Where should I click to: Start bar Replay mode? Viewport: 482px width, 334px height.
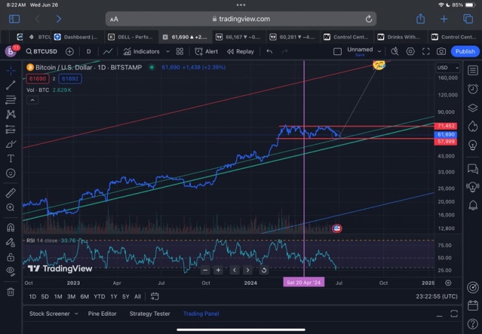click(x=241, y=52)
